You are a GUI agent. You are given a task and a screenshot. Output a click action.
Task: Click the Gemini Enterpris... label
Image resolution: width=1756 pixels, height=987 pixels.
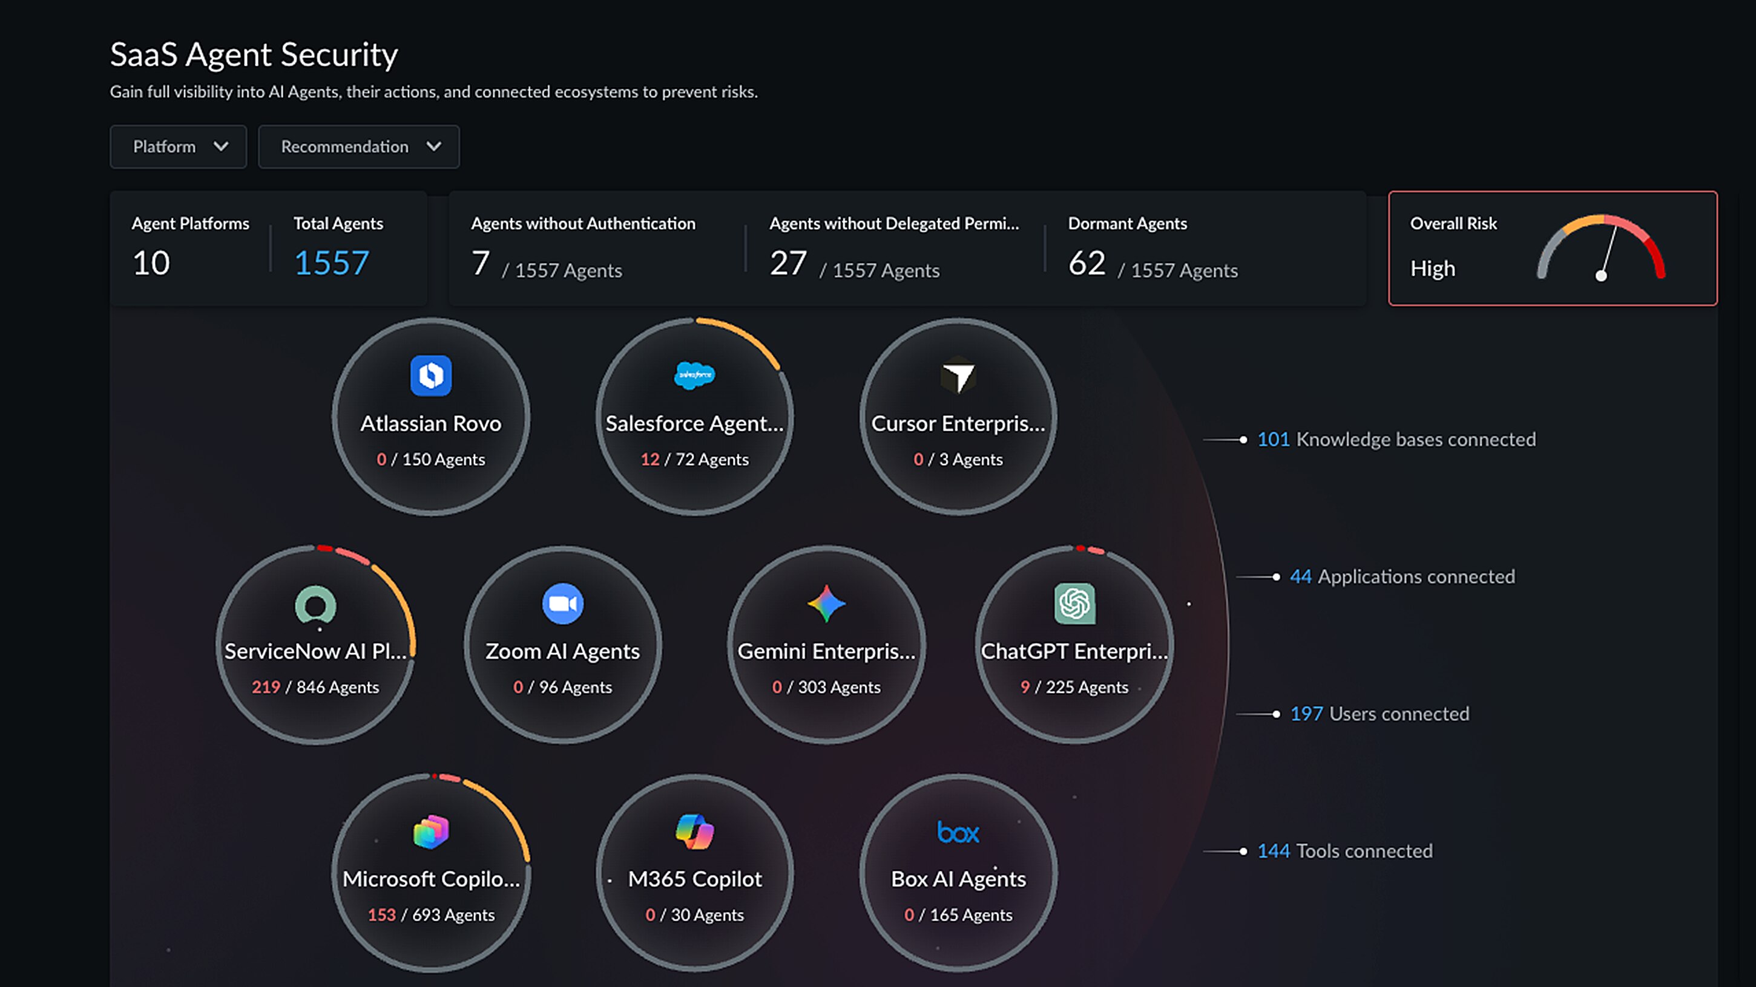pyautogui.click(x=826, y=652)
